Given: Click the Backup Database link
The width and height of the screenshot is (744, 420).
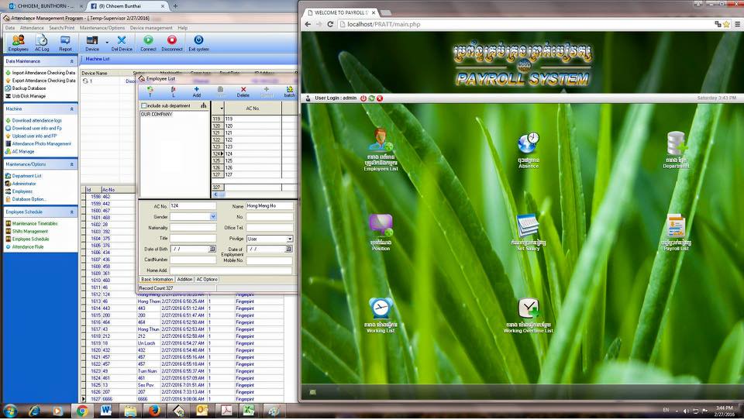Looking at the screenshot, I should 29,88.
